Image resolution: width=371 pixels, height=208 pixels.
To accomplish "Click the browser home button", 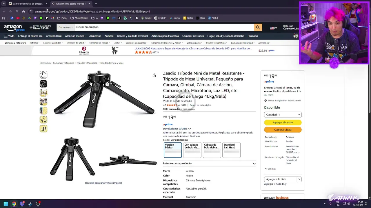I will click(x=23, y=11).
